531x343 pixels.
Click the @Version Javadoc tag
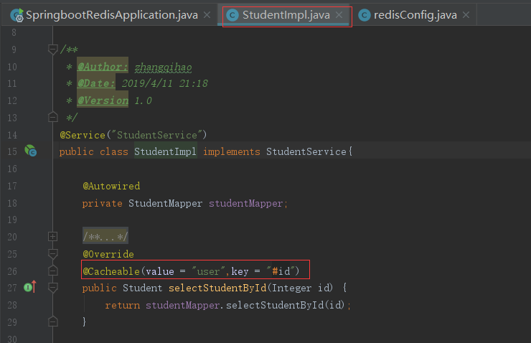tap(103, 100)
